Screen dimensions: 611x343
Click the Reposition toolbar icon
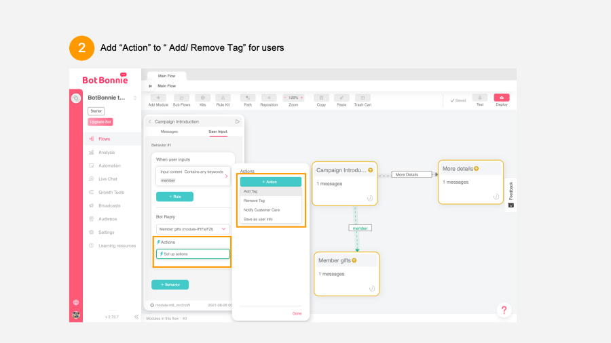click(269, 98)
